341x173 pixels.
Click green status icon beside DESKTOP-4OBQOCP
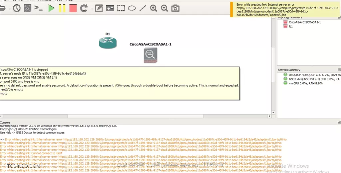coord(285,75)
